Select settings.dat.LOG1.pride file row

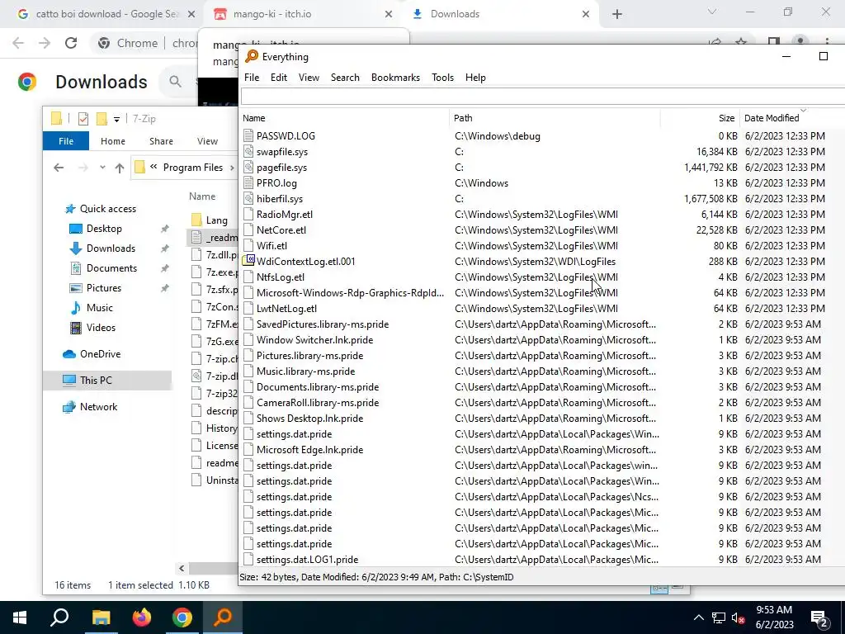click(541, 560)
